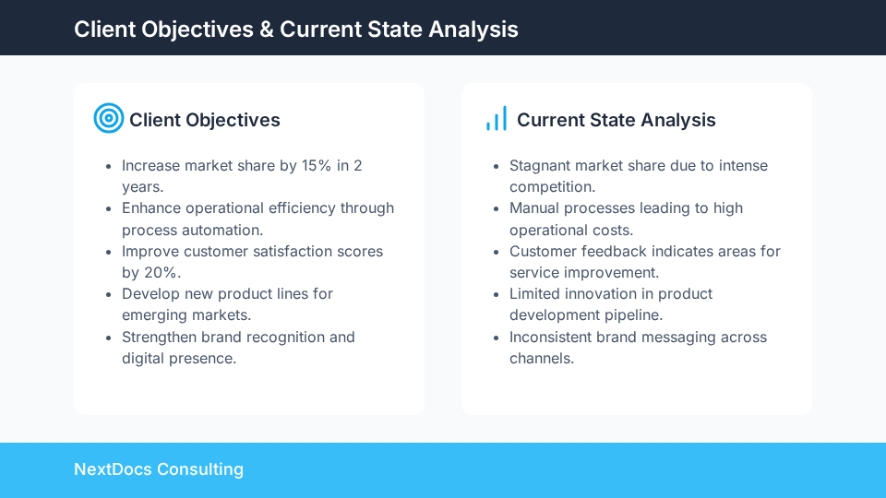Click the target bullseye icon
This screenshot has height=498, width=886.
109,118
